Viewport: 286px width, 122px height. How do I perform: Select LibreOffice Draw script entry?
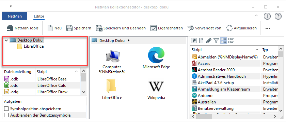coord(52,92)
